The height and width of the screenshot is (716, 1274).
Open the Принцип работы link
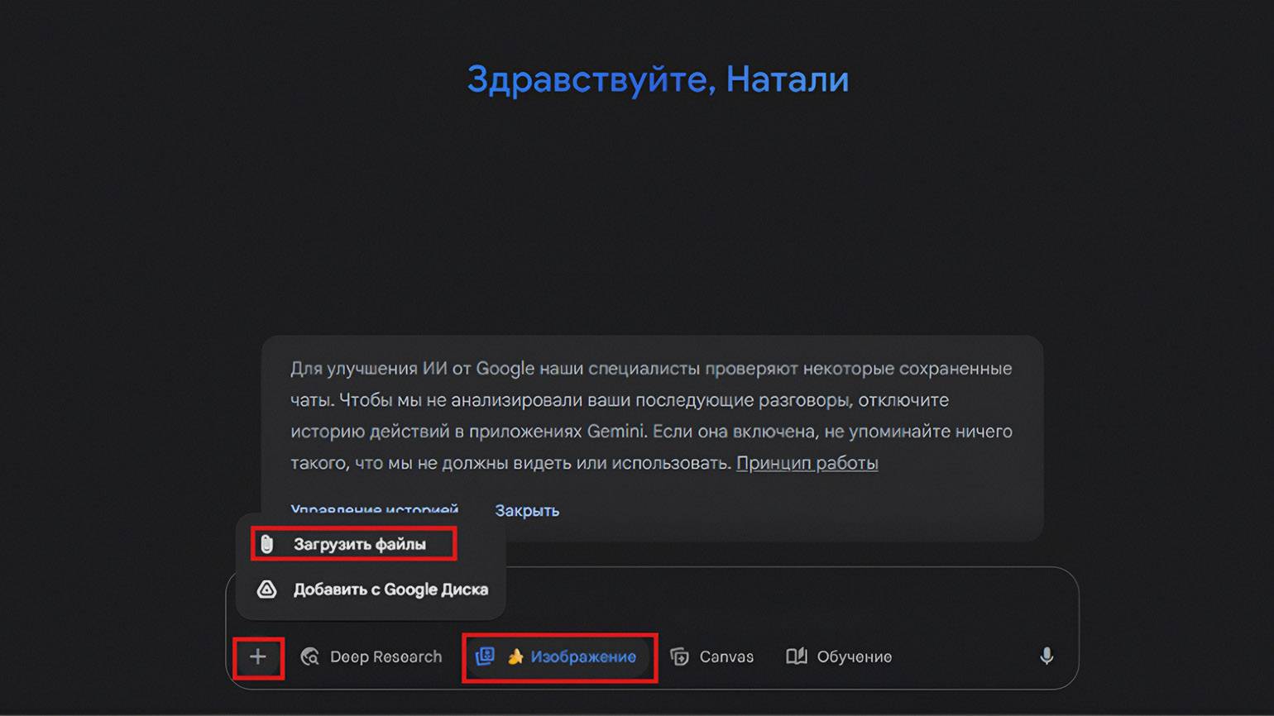pos(807,463)
